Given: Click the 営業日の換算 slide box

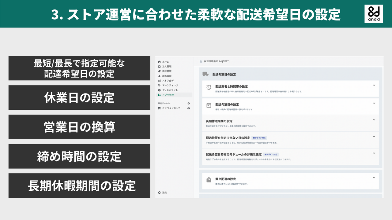Looking at the screenshot, I should click(x=79, y=127).
